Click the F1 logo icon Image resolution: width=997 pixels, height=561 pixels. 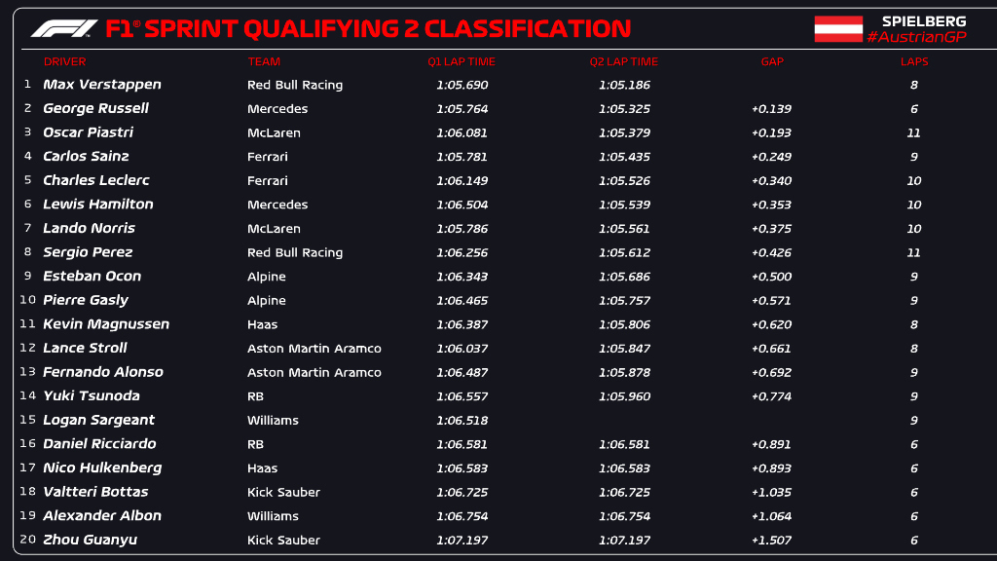[63, 28]
